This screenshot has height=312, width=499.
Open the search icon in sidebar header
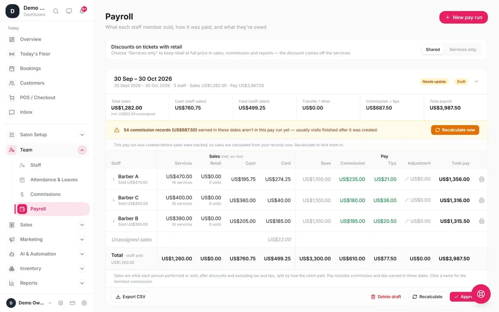56,11
